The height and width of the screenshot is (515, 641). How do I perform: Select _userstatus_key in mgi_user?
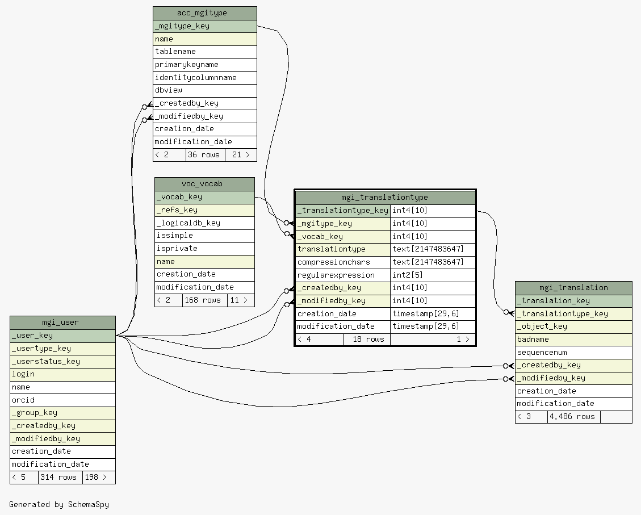coord(62,362)
